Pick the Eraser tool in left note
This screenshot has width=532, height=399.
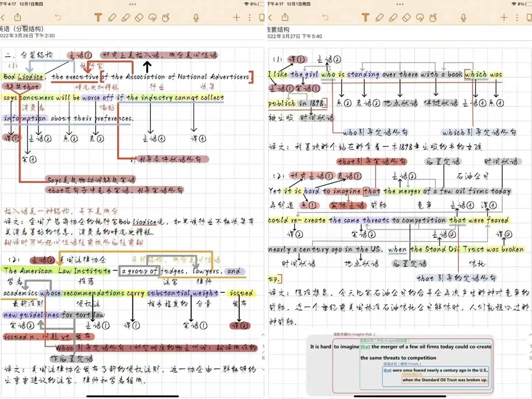tap(139, 17)
